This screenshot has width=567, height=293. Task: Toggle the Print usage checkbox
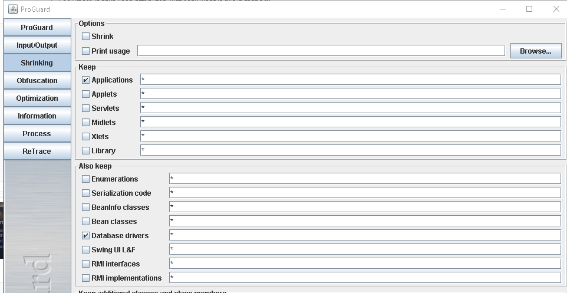85,51
